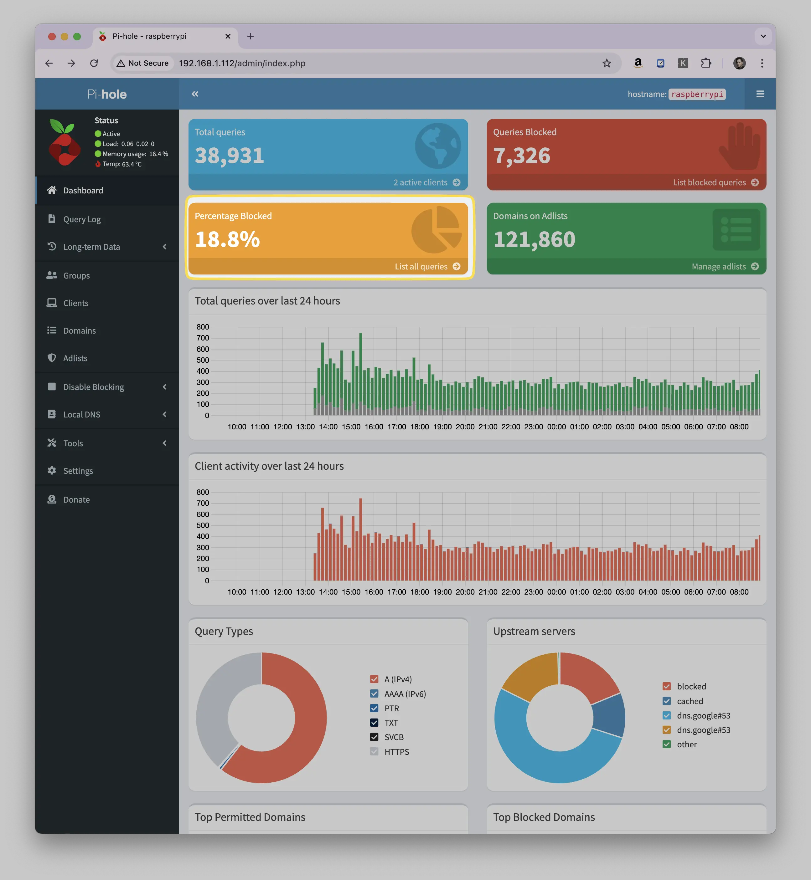This screenshot has width=811, height=880.
Task: Click the Chrome profile avatar
Action: [x=740, y=63]
